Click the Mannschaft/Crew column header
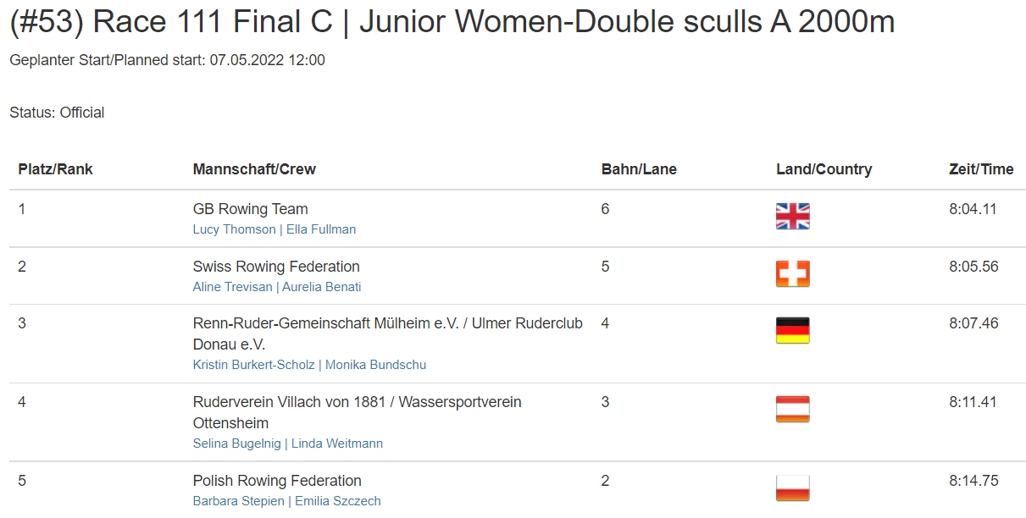 (x=254, y=169)
